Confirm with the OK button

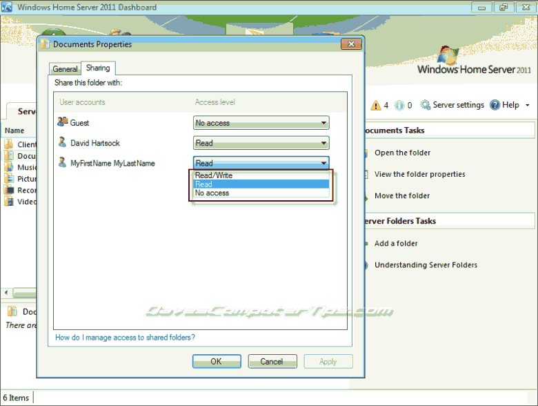[x=217, y=361]
